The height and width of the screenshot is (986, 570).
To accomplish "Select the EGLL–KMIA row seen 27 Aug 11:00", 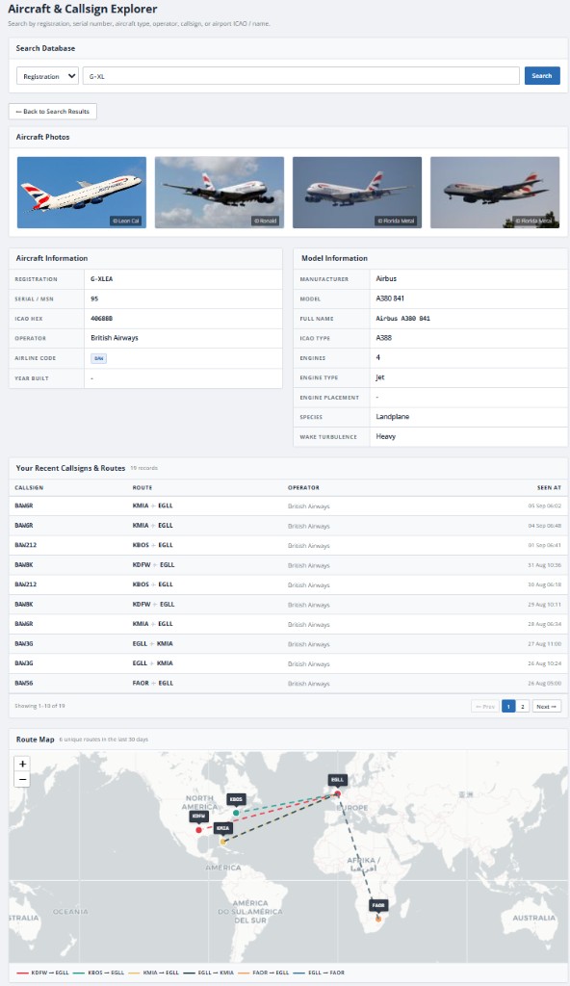I will [288, 644].
